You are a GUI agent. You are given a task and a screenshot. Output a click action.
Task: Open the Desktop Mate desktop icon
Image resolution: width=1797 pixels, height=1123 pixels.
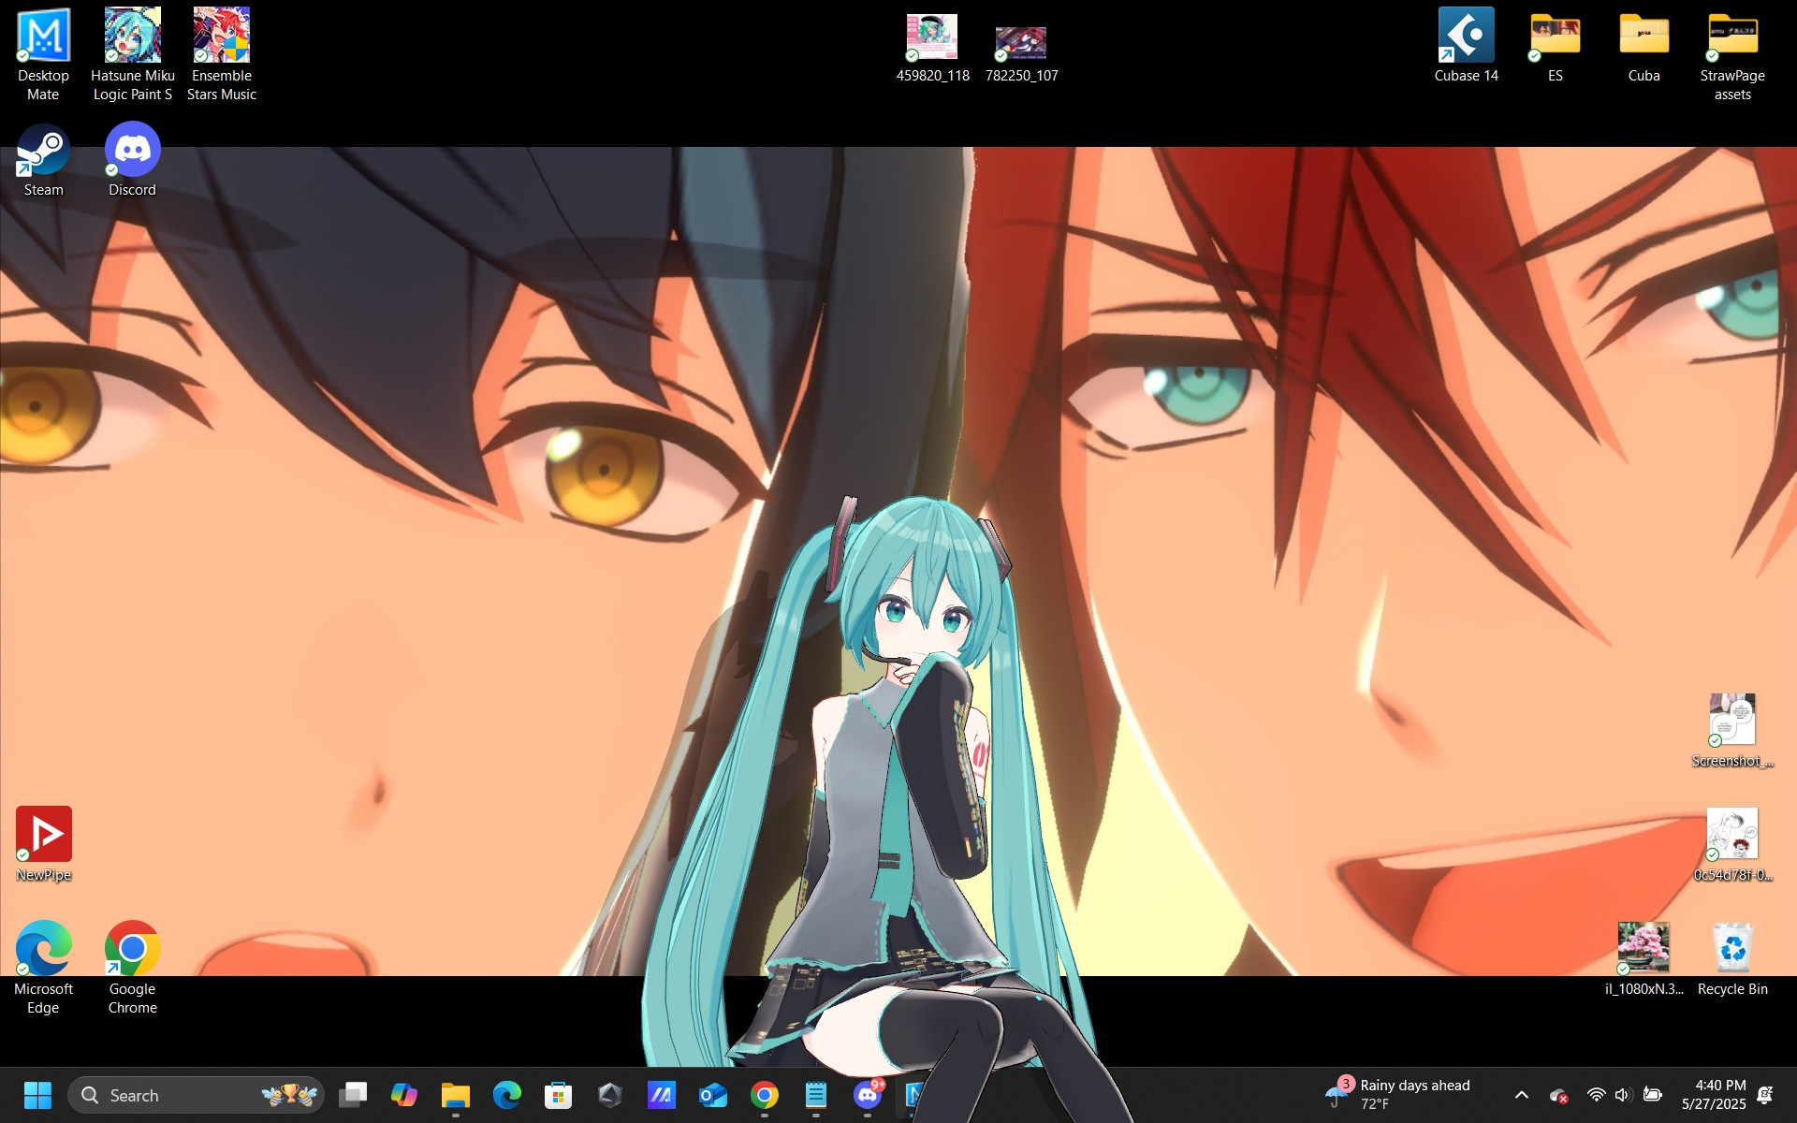43,54
